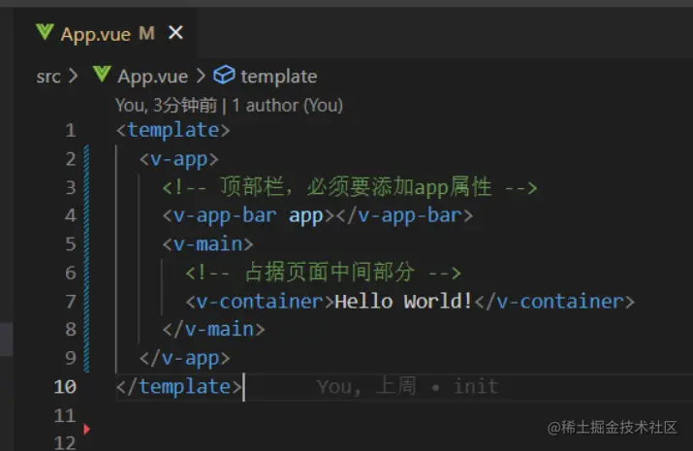This screenshot has width=693, height=451.
Task: Click the opening <v-main> tag
Action: tap(207, 244)
